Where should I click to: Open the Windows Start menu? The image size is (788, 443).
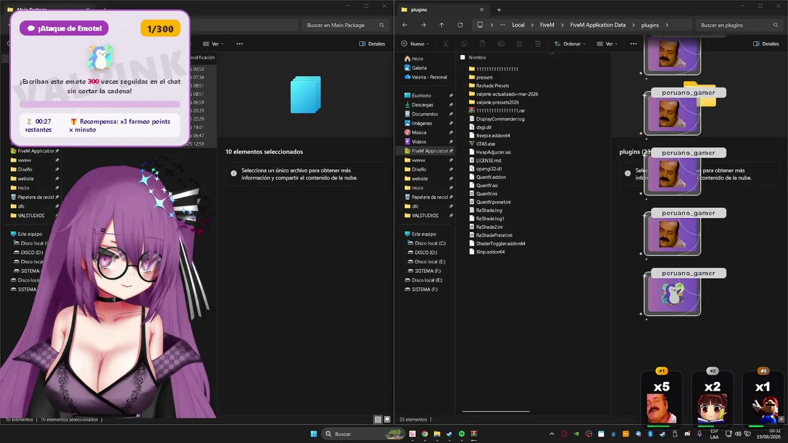tap(313, 434)
